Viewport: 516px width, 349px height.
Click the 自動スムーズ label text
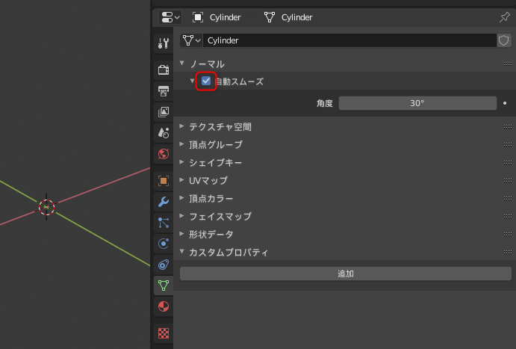point(239,81)
